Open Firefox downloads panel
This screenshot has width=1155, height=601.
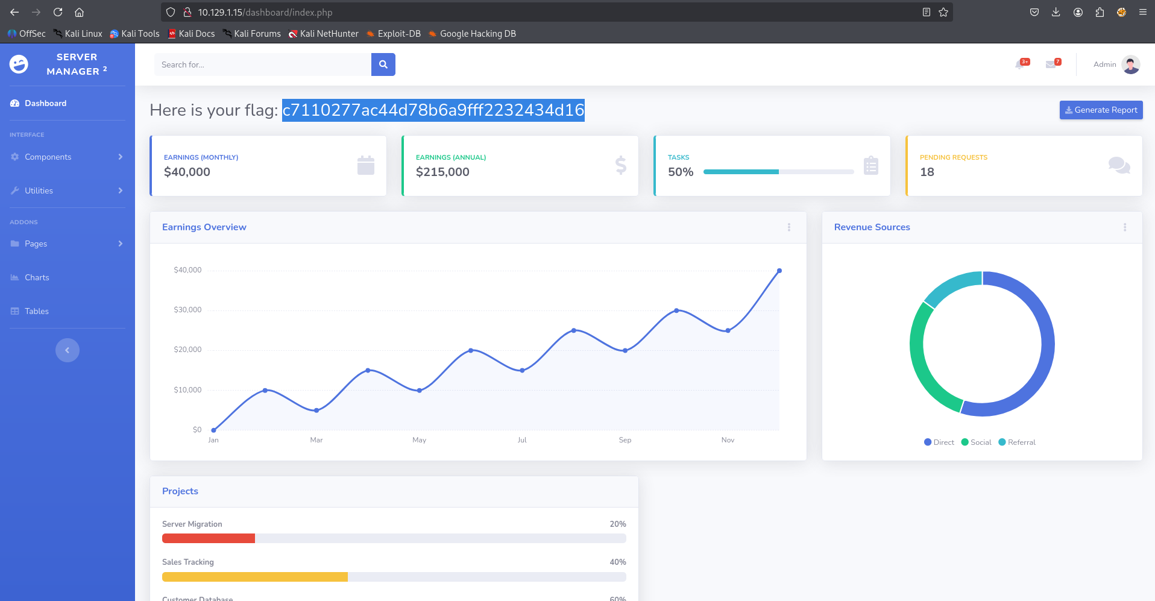pos(1056,12)
